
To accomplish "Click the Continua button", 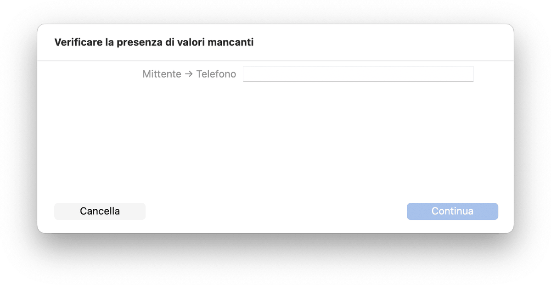I will point(452,212).
